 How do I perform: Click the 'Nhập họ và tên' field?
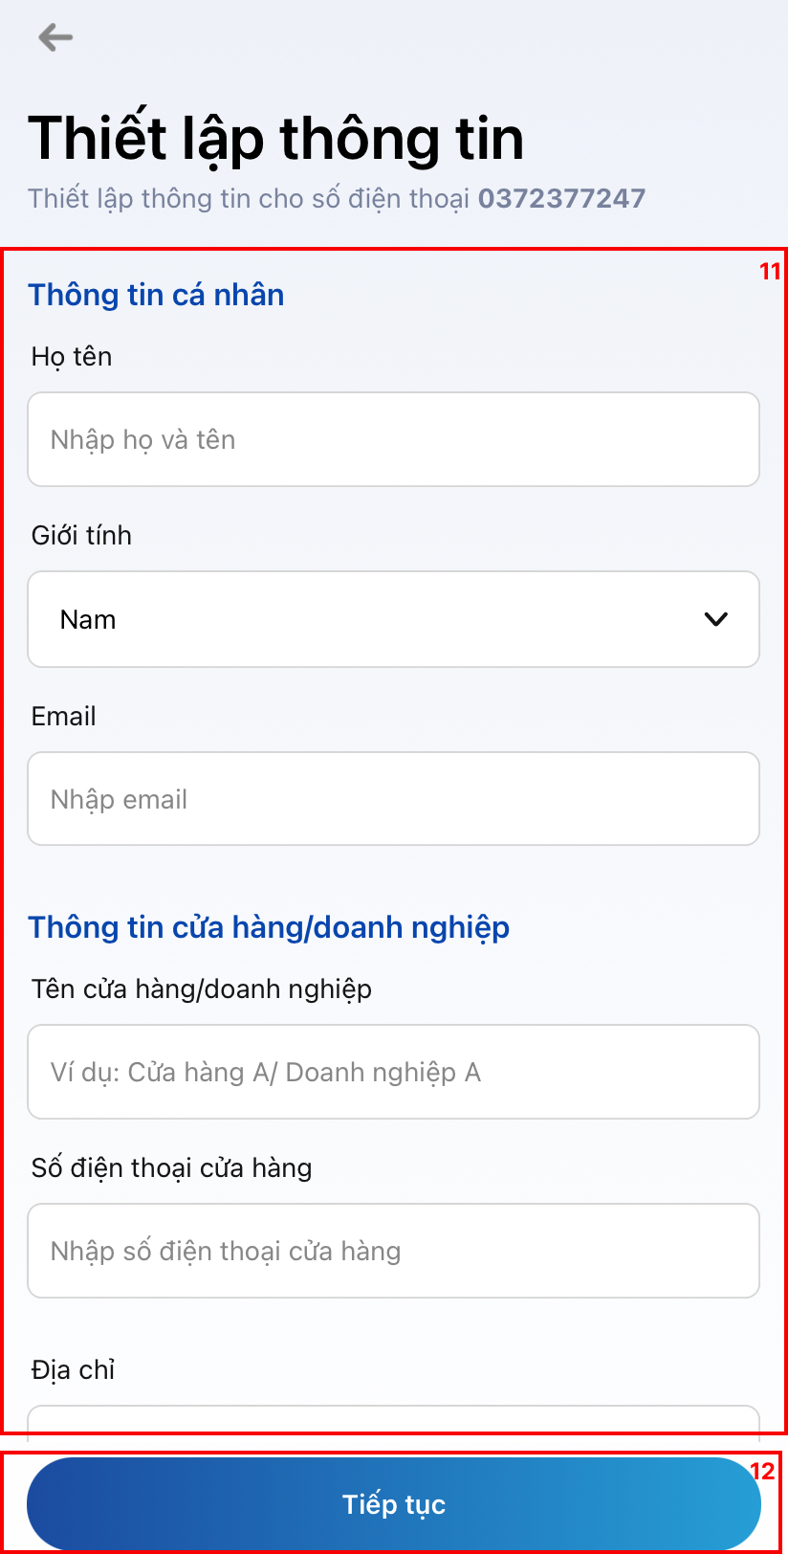(393, 439)
